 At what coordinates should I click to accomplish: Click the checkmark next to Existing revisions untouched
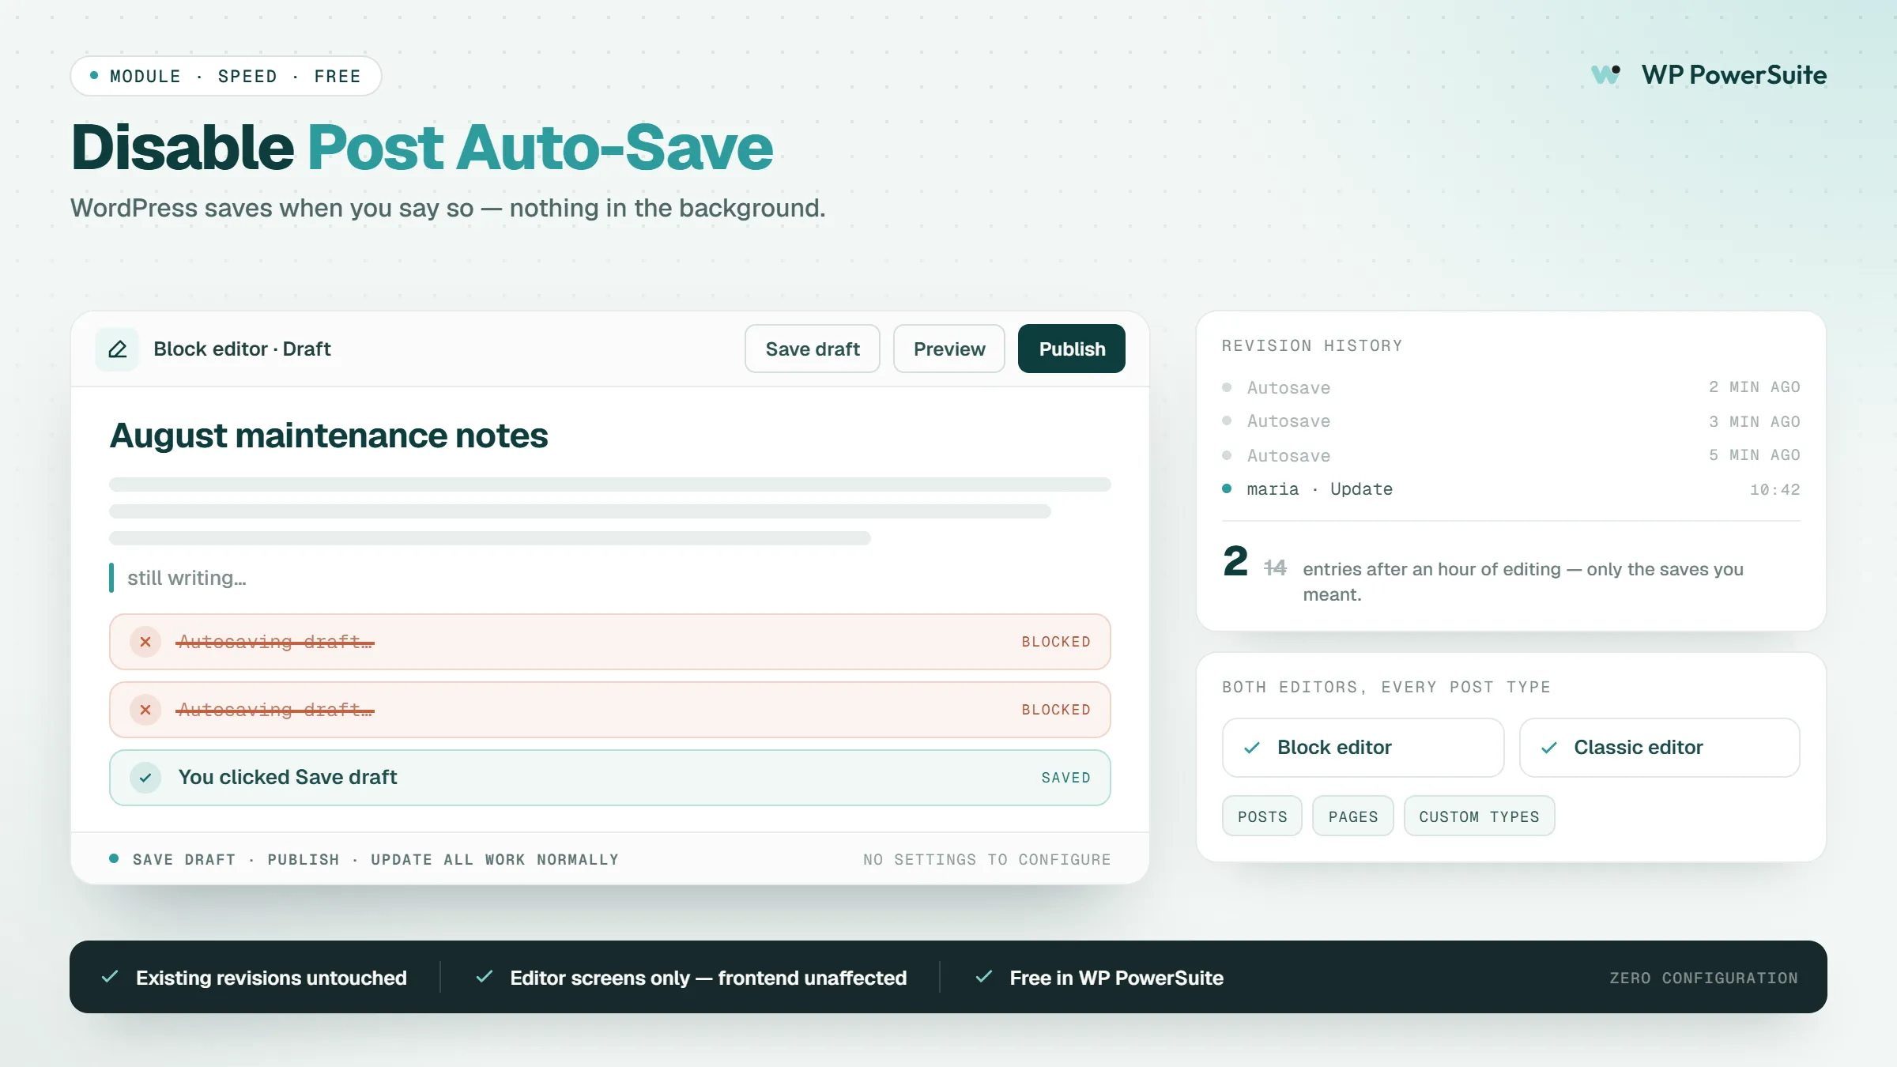coord(110,977)
